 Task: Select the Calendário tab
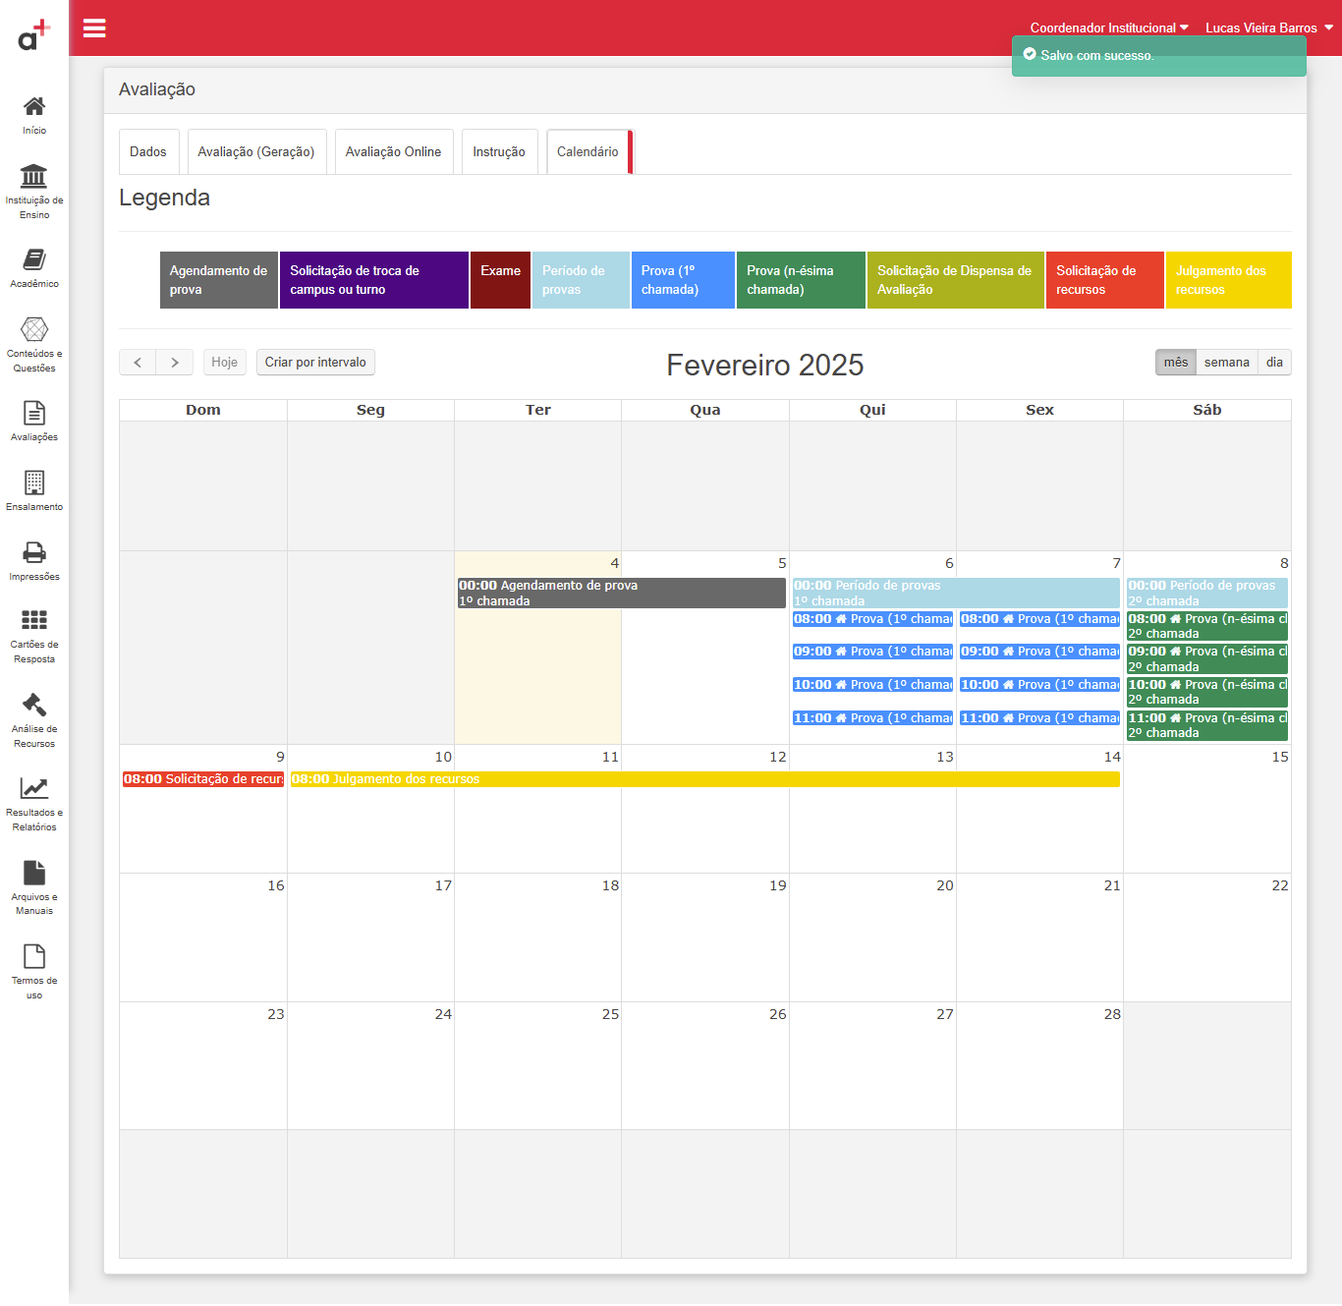pos(588,152)
